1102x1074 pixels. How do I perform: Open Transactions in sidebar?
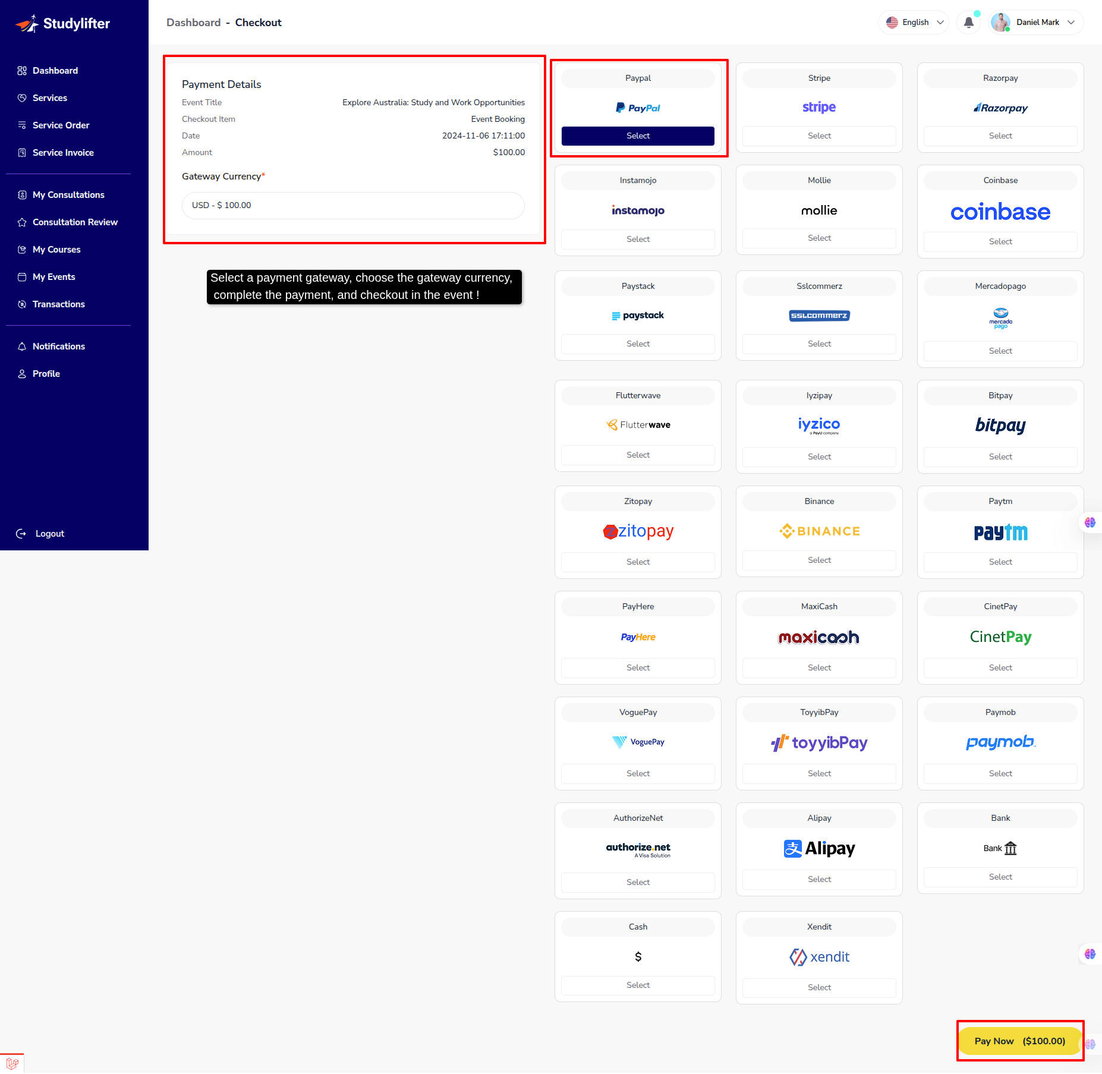point(58,304)
